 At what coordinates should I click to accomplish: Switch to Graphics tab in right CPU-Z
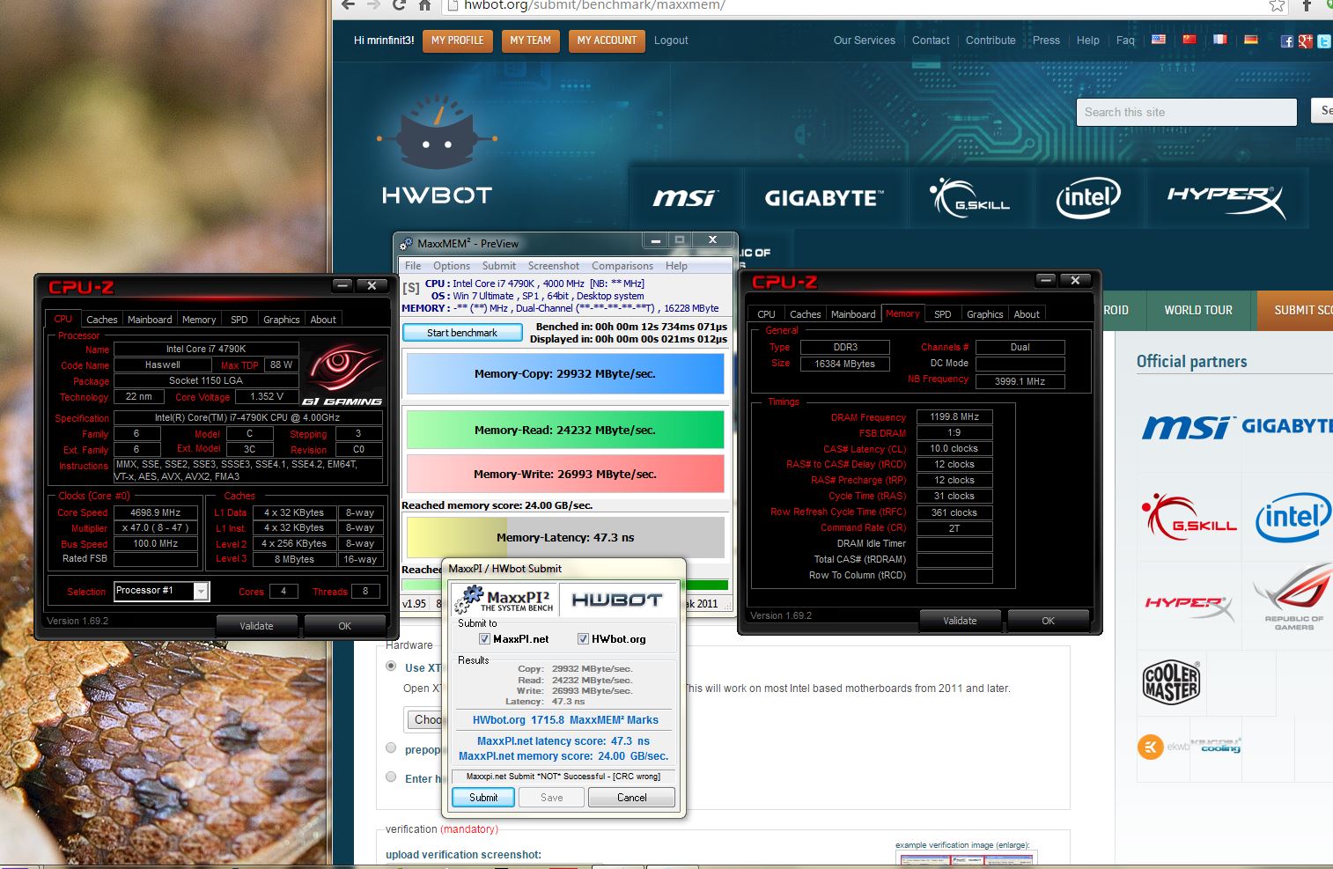(x=985, y=314)
